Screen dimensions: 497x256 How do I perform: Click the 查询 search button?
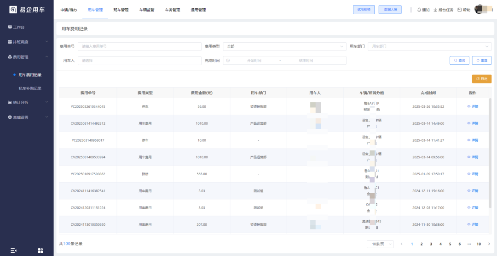459,61
